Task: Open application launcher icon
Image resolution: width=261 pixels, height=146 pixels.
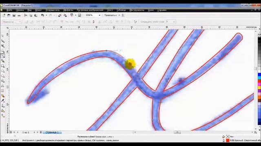Action: [x=72, y=15]
